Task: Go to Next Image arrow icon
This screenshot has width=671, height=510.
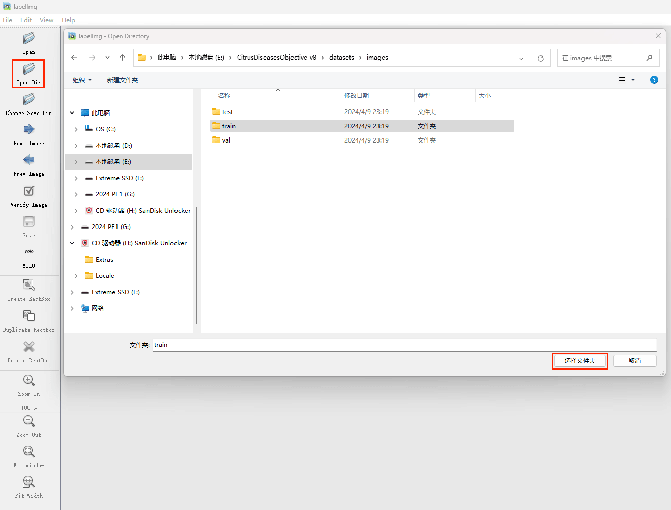Action: pyautogui.click(x=29, y=130)
